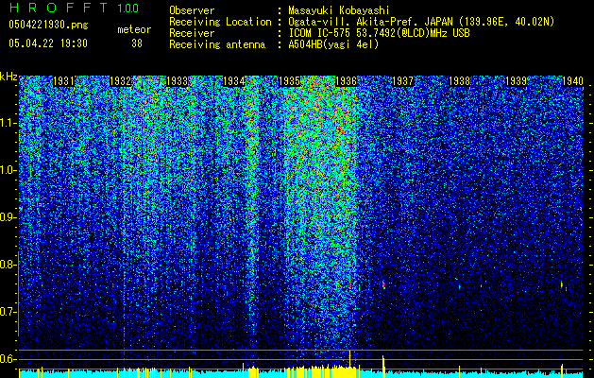Click the 'meteor' label in header
Viewport: 594px width, 378px height.
coord(134,29)
